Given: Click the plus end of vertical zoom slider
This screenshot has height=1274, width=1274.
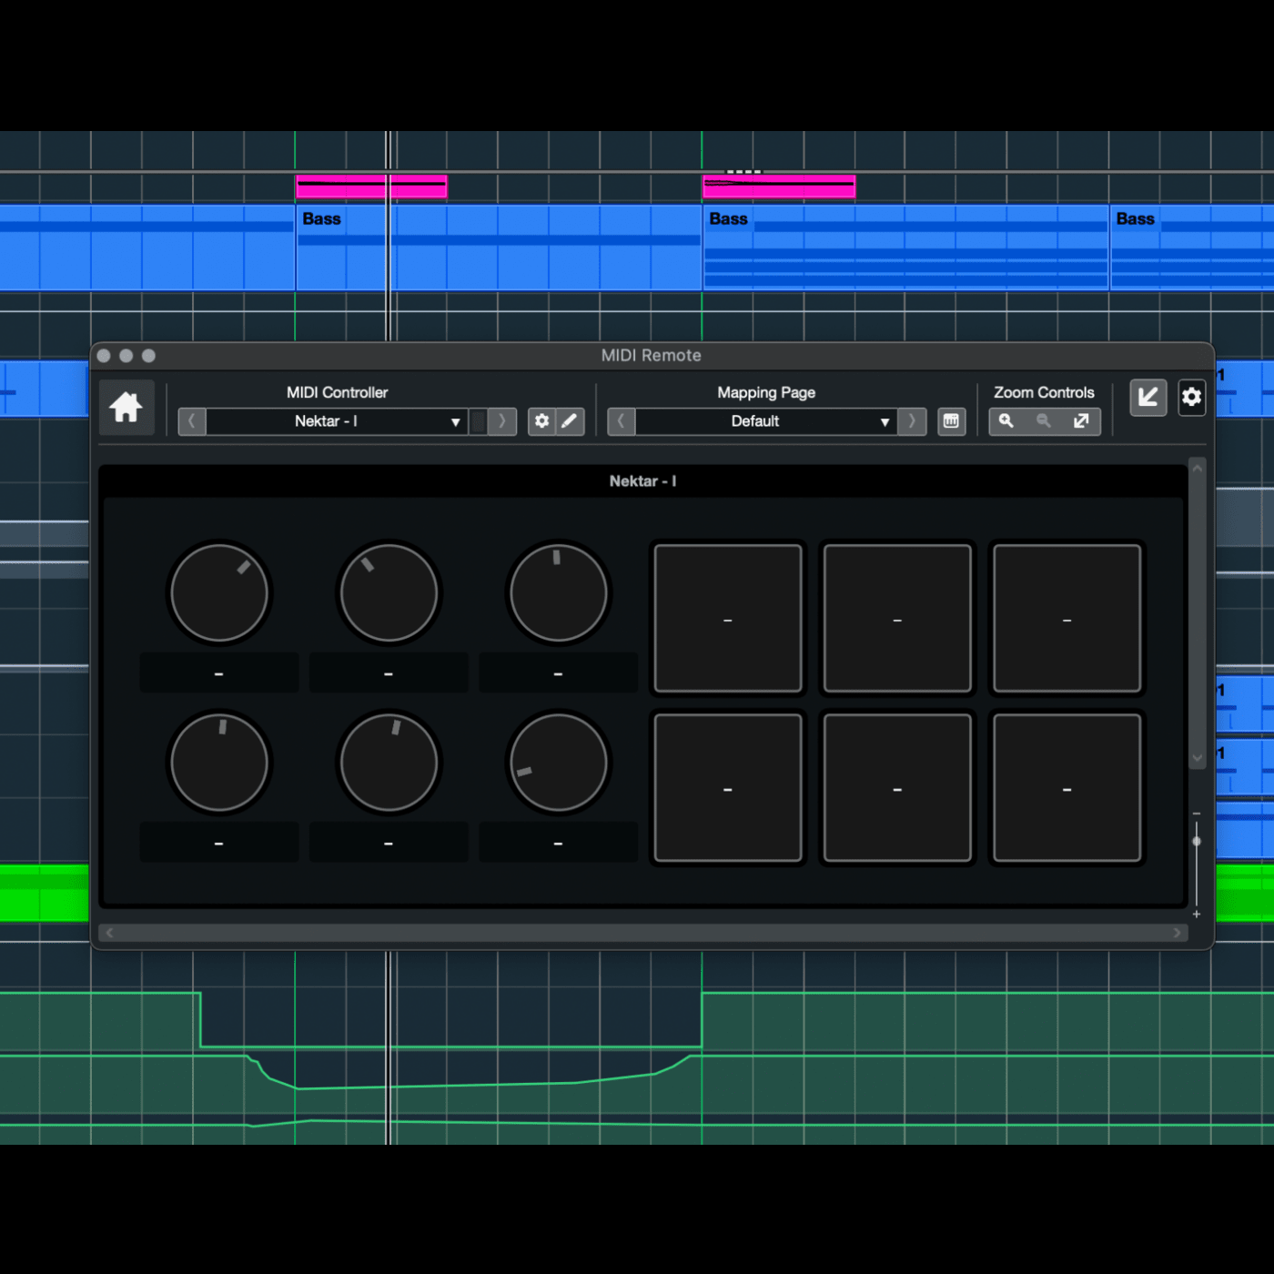Looking at the screenshot, I should click(x=1197, y=914).
